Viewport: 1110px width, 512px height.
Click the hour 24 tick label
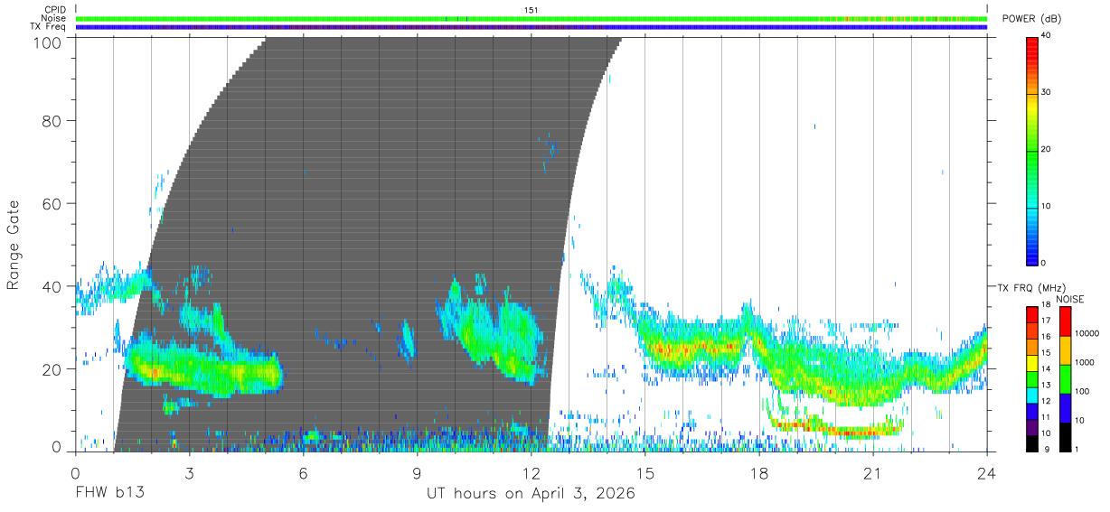987,472
